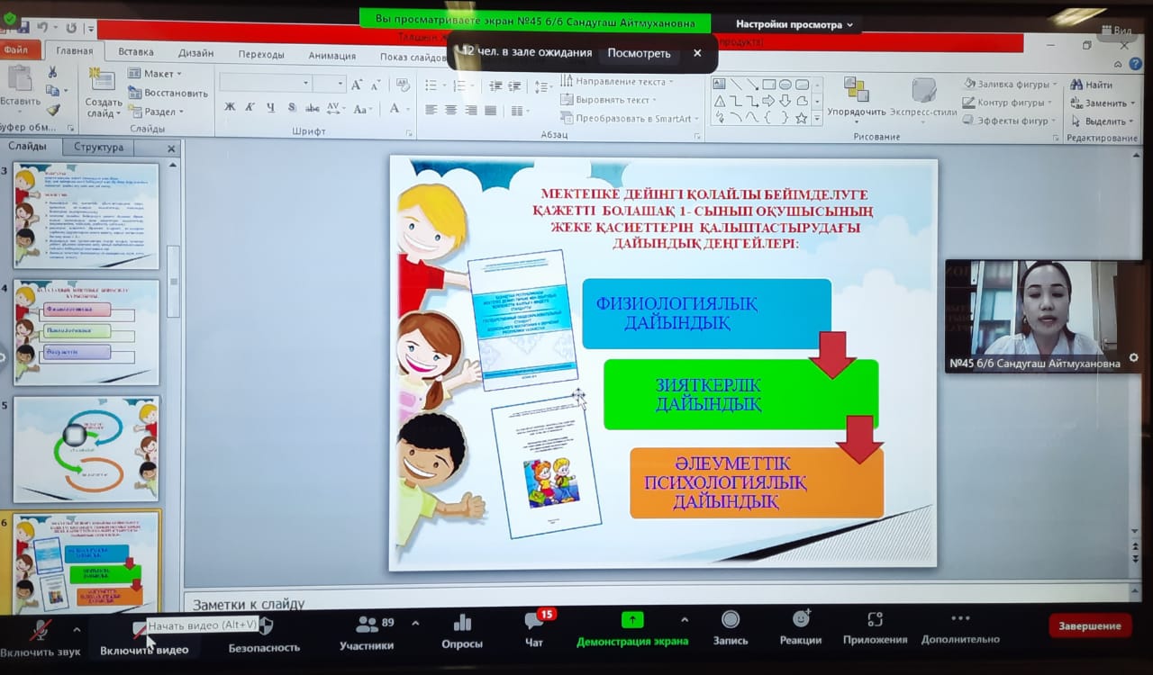Toggle bold Ж formatting

[230, 108]
